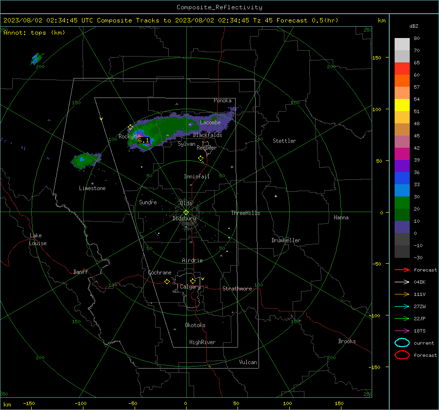
Task: Click the red forecast arrow in legend
Action: 402,270
